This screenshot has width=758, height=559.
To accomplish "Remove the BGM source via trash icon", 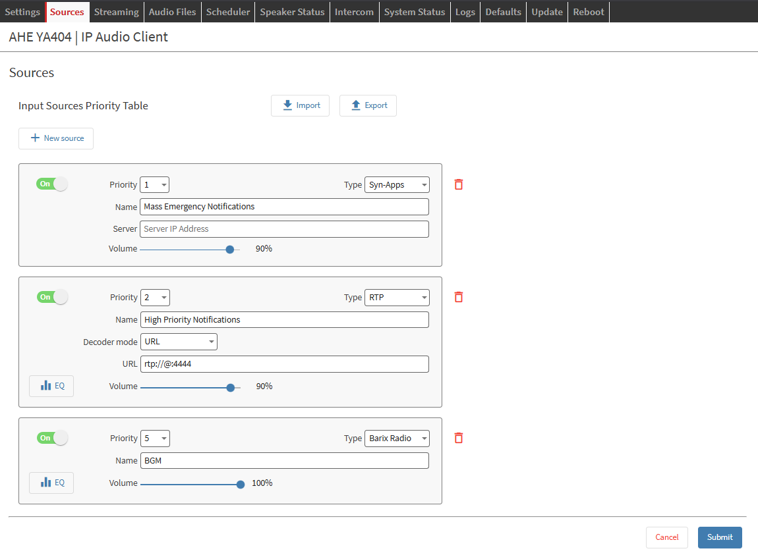I will 459,438.
